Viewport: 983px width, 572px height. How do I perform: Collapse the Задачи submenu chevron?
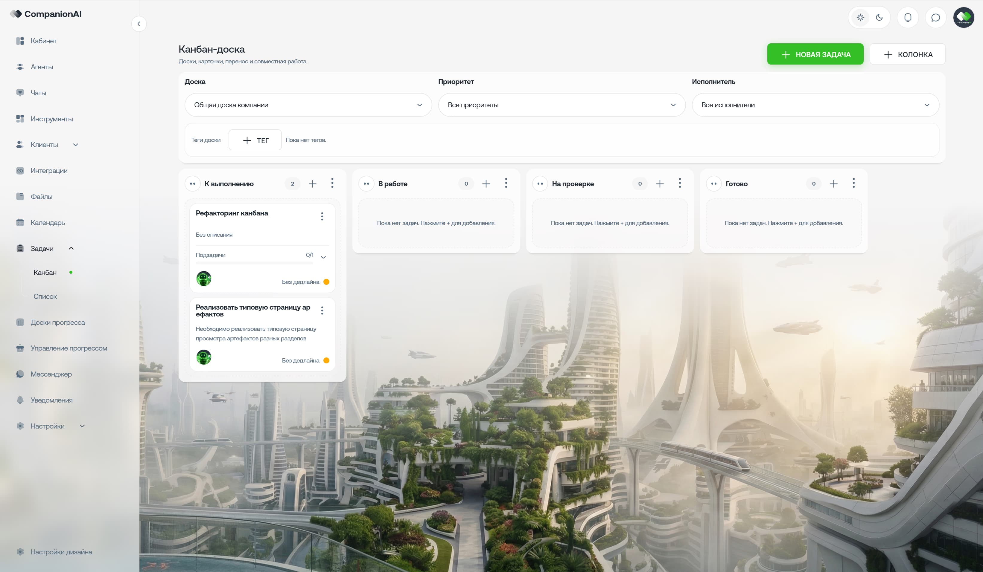[x=71, y=248]
